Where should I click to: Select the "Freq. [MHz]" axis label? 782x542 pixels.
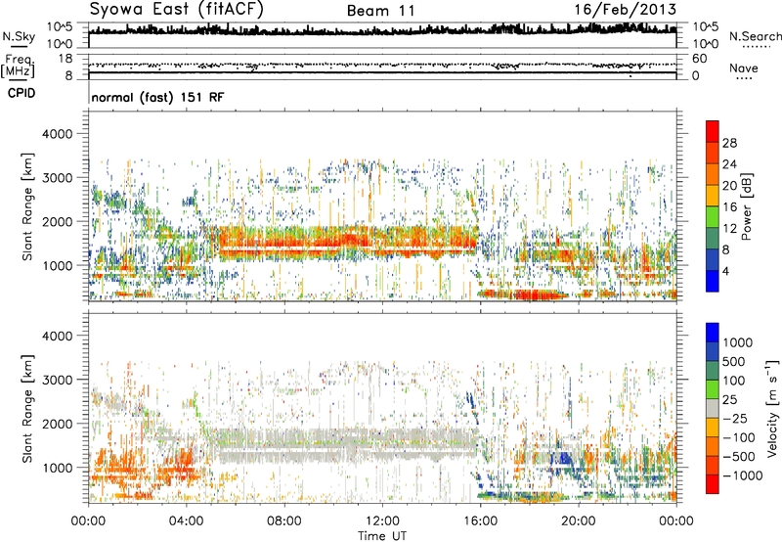18,67
